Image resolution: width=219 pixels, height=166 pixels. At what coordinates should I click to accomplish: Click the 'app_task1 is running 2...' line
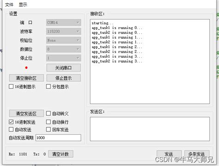117,47
